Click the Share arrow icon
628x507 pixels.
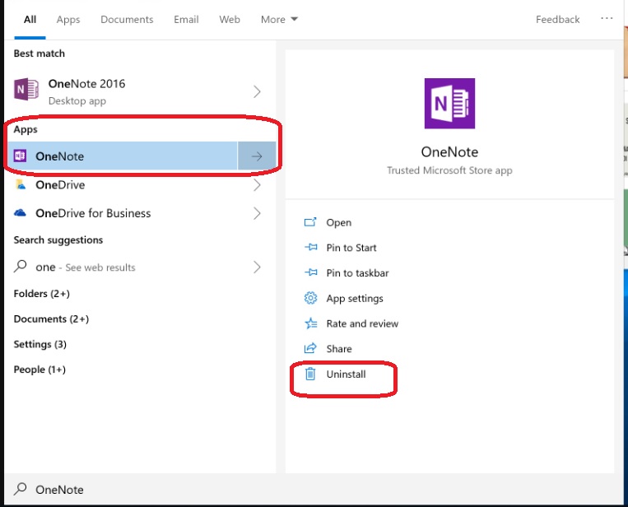tap(310, 348)
